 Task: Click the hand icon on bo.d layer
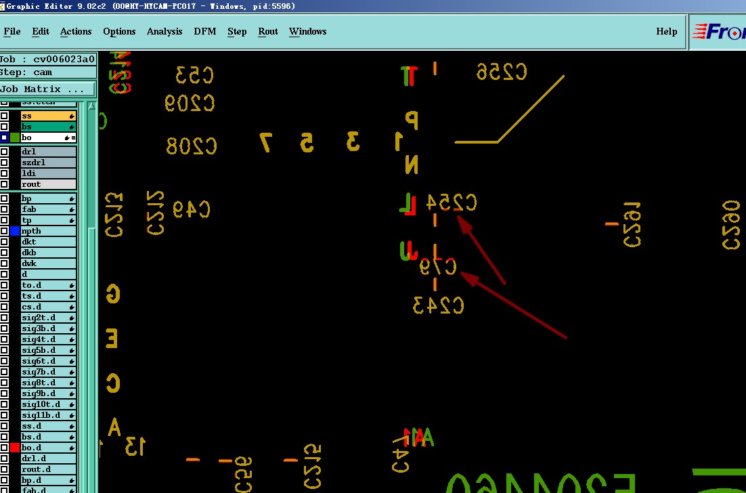[71, 448]
